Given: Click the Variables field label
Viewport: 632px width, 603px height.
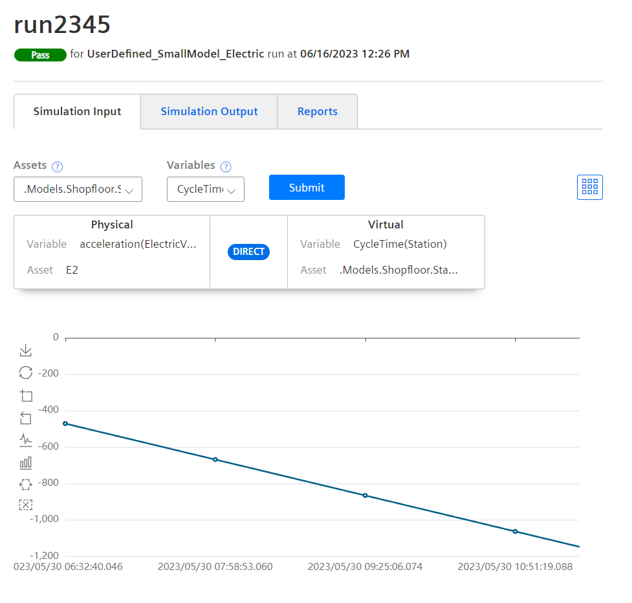Looking at the screenshot, I should point(191,165).
